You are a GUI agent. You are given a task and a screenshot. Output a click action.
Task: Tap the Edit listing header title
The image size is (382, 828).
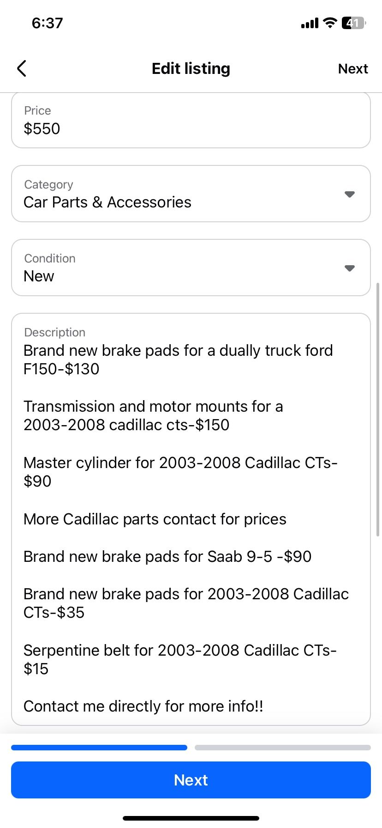point(191,68)
